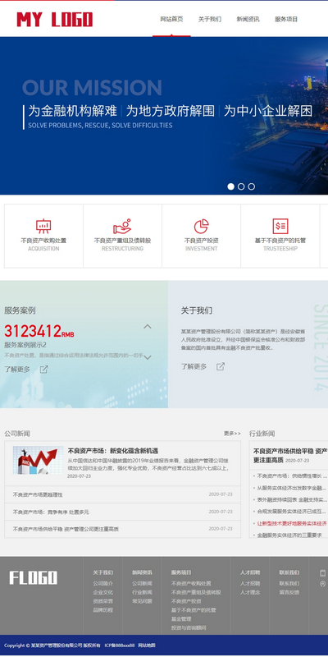Click the 不良资产重组及债转股 hand icon
Viewport: 328px width, 657px height.
coord(122,227)
